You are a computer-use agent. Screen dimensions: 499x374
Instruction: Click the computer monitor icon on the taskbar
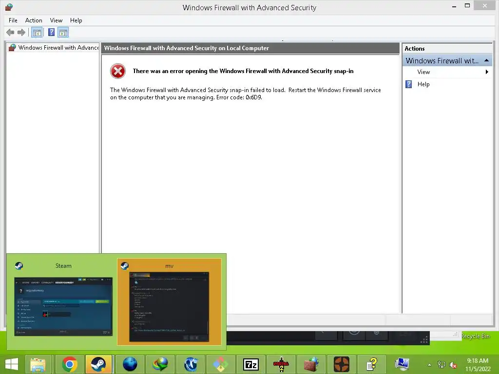(x=402, y=364)
